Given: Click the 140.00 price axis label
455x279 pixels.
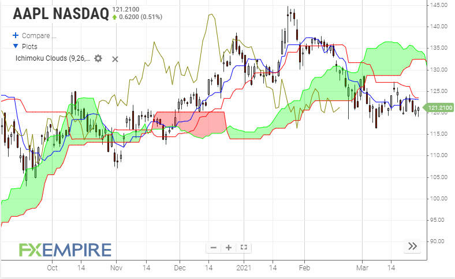Looking at the screenshot, I should click(x=438, y=27).
